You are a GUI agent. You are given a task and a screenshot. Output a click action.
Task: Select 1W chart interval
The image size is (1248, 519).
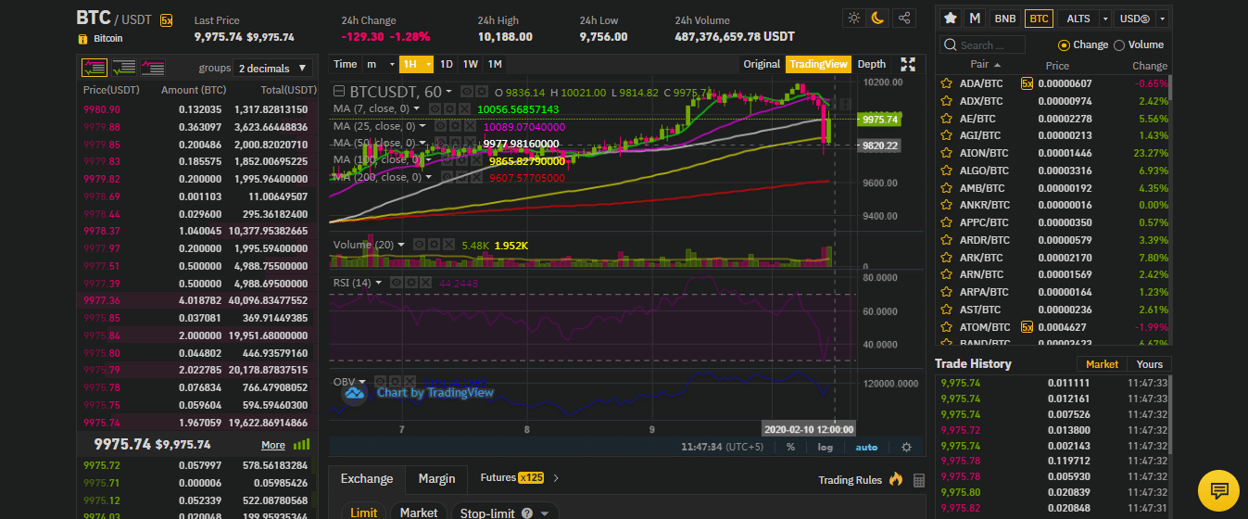(471, 64)
